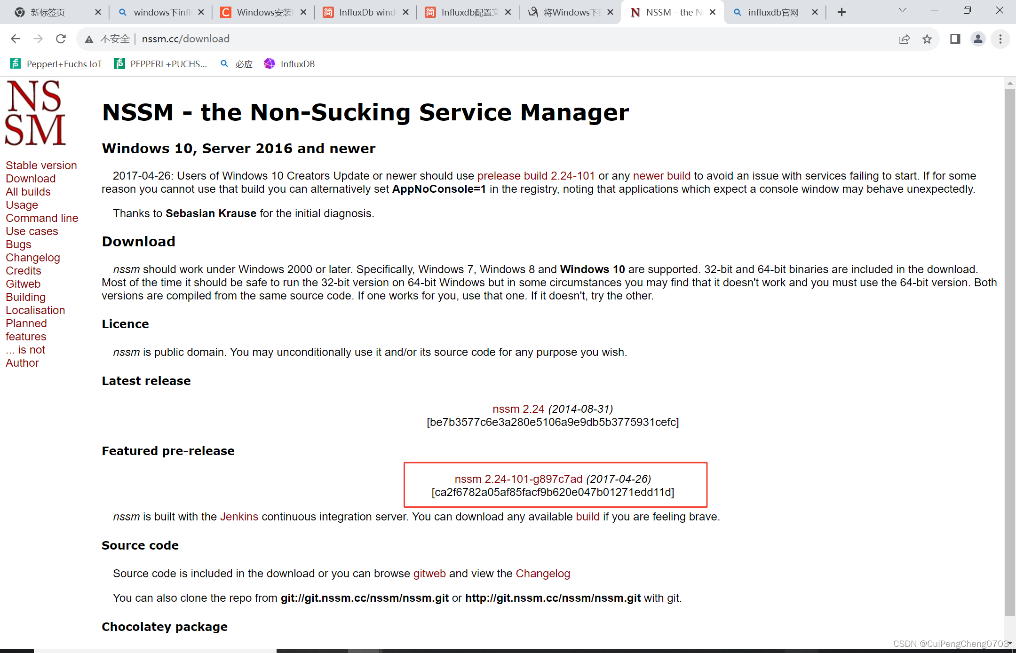This screenshot has width=1016, height=653.
Task: Open Bugs sidebar link
Action: tap(18, 244)
